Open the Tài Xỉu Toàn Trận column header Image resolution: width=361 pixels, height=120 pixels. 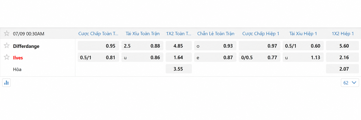click(x=143, y=34)
